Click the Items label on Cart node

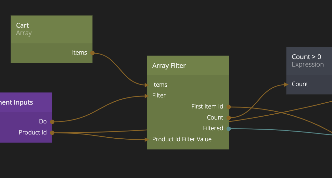pos(79,53)
